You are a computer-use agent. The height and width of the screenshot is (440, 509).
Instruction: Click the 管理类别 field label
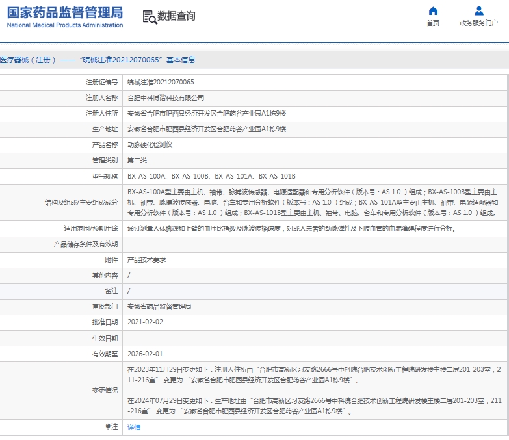click(x=105, y=160)
